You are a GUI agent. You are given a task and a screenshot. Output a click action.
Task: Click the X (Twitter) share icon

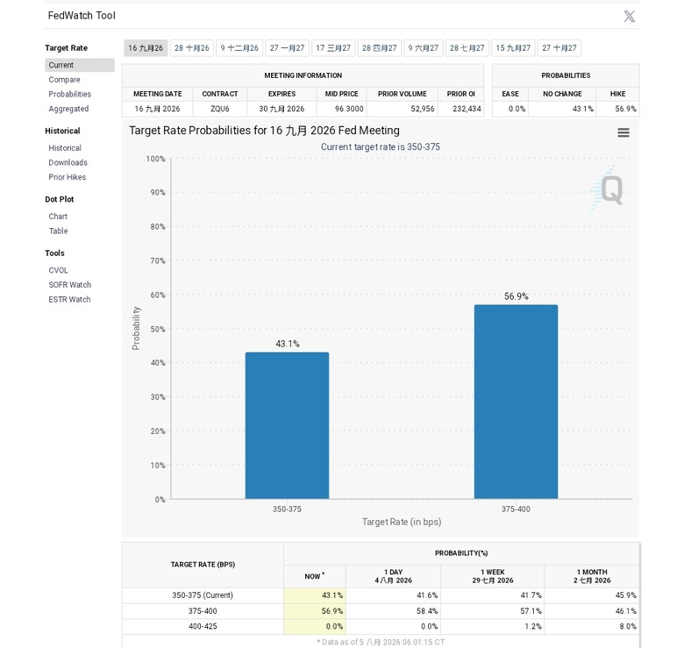click(629, 16)
